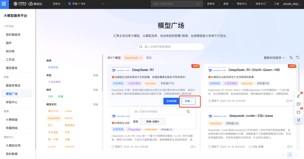
Task: Click the pencil feedback icon on right rail
Action: tap(299, 96)
